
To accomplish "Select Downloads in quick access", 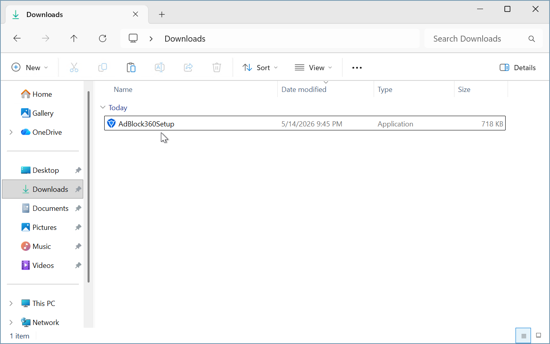I will click(43, 189).
